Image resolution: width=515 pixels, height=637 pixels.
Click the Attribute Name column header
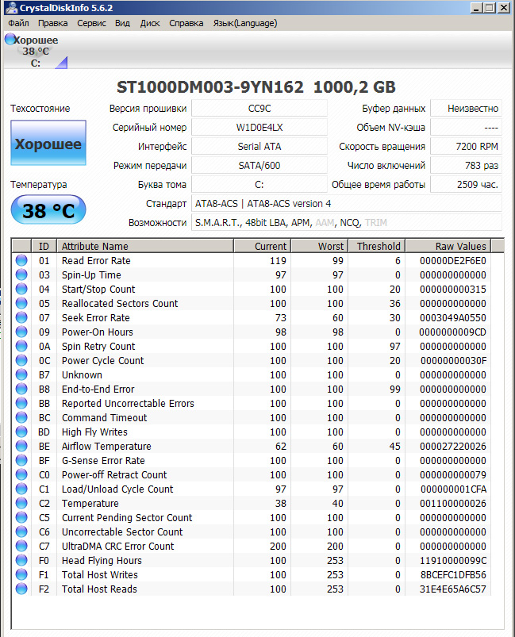(145, 246)
